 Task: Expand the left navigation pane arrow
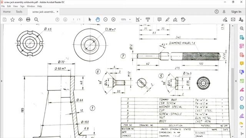(2, 81)
